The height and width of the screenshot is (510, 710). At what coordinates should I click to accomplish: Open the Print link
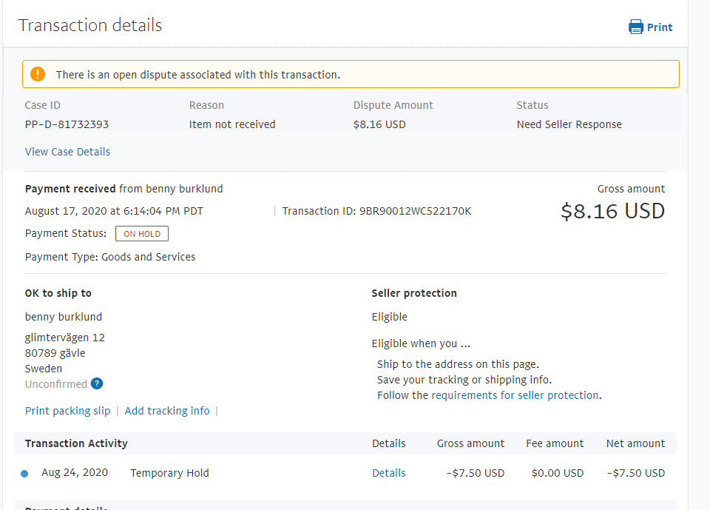tap(659, 27)
